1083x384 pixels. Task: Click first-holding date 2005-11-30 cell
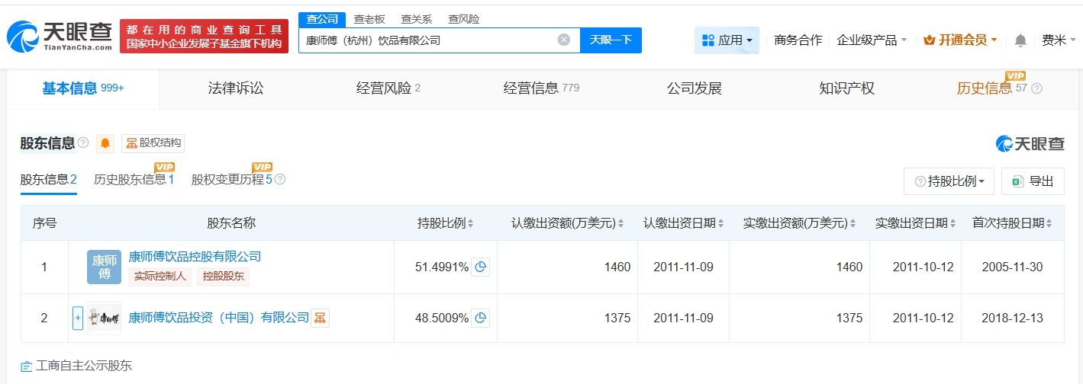click(1012, 267)
